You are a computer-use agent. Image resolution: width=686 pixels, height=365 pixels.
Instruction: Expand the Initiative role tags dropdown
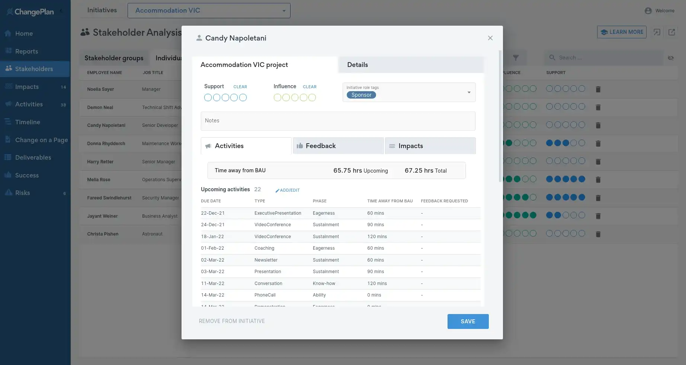(x=469, y=92)
